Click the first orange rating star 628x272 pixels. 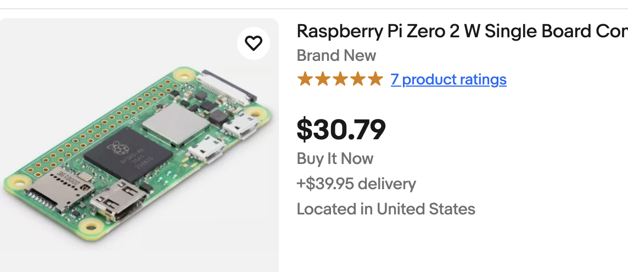click(x=305, y=80)
